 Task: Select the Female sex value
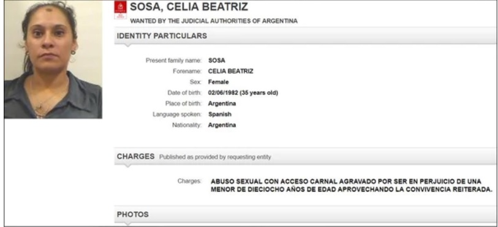point(218,82)
